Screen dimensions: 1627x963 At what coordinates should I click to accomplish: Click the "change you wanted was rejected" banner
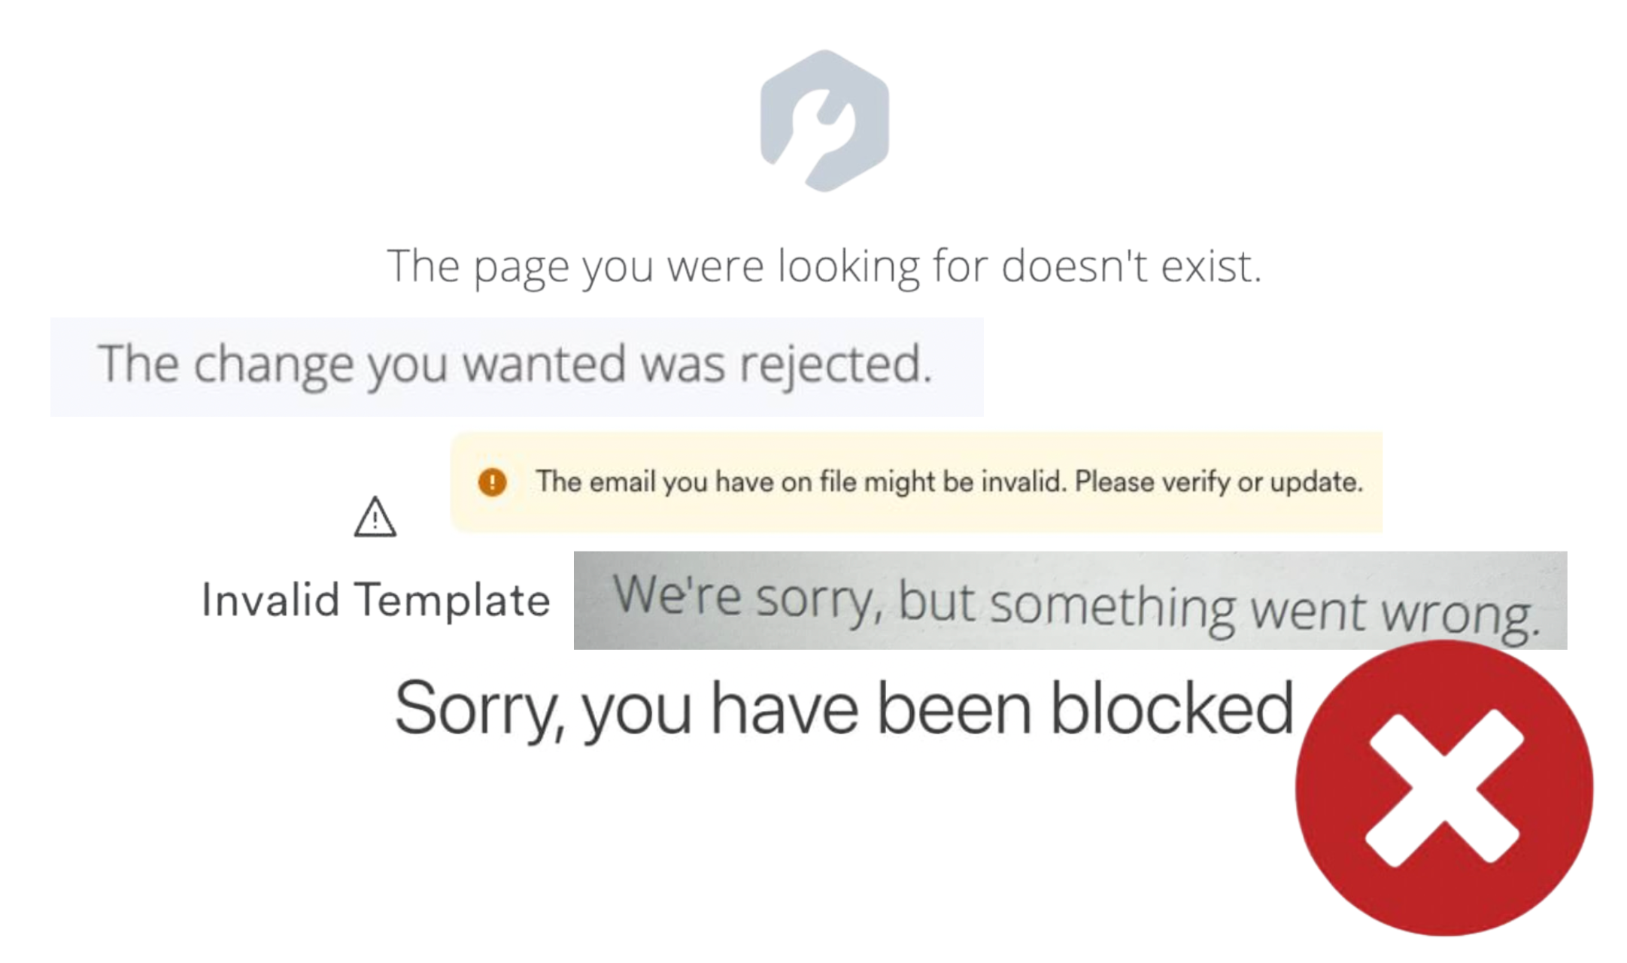(x=517, y=367)
